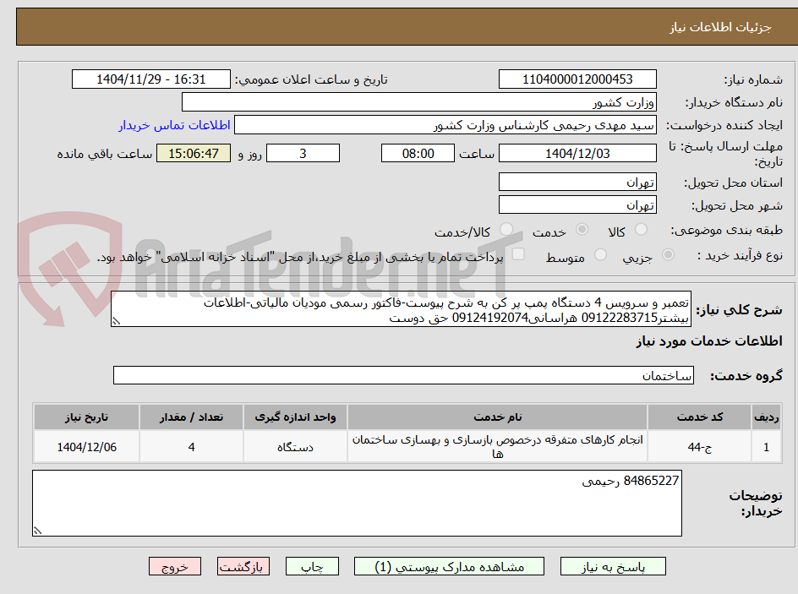Select the جزیی purchase type radio
The height and width of the screenshot is (594, 798).
(x=668, y=254)
